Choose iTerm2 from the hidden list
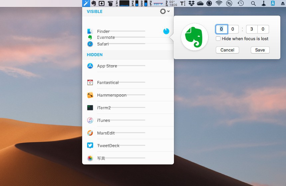The image size is (286, 186). [x=104, y=108]
